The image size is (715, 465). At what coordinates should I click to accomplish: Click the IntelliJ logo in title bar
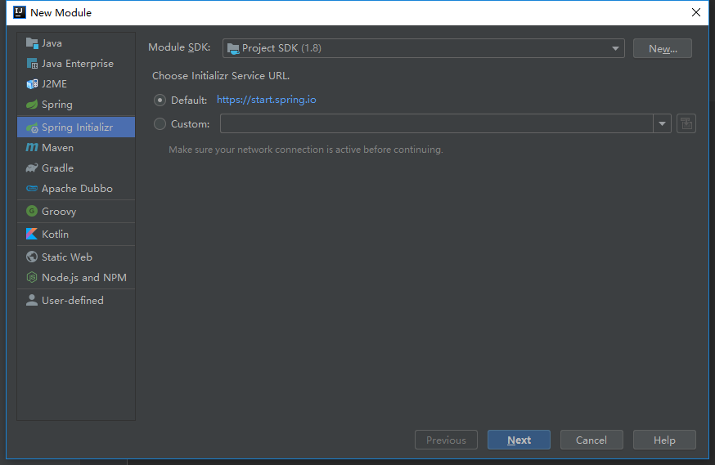tap(20, 12)
